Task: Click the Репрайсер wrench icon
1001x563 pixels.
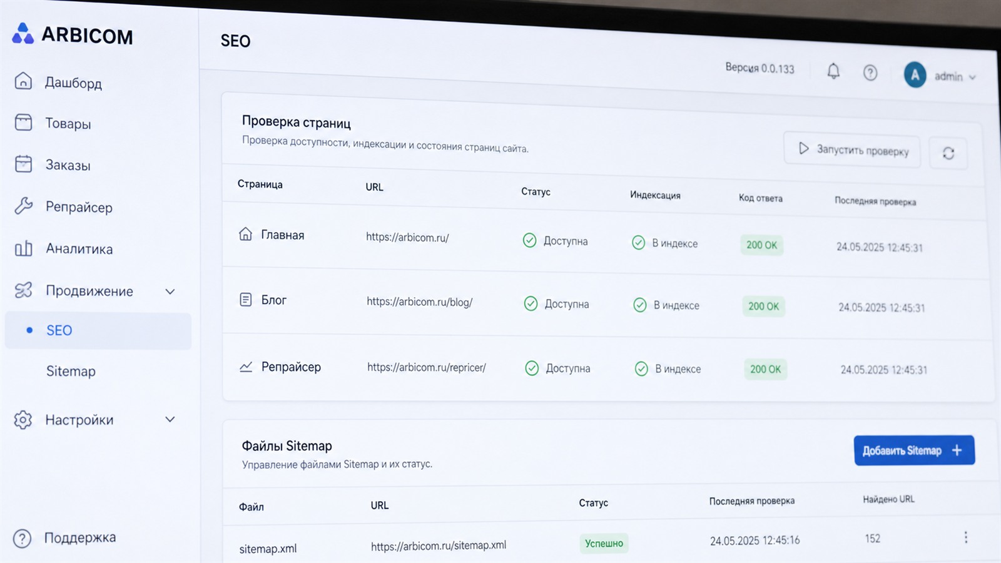Action: tap(23, 205)
